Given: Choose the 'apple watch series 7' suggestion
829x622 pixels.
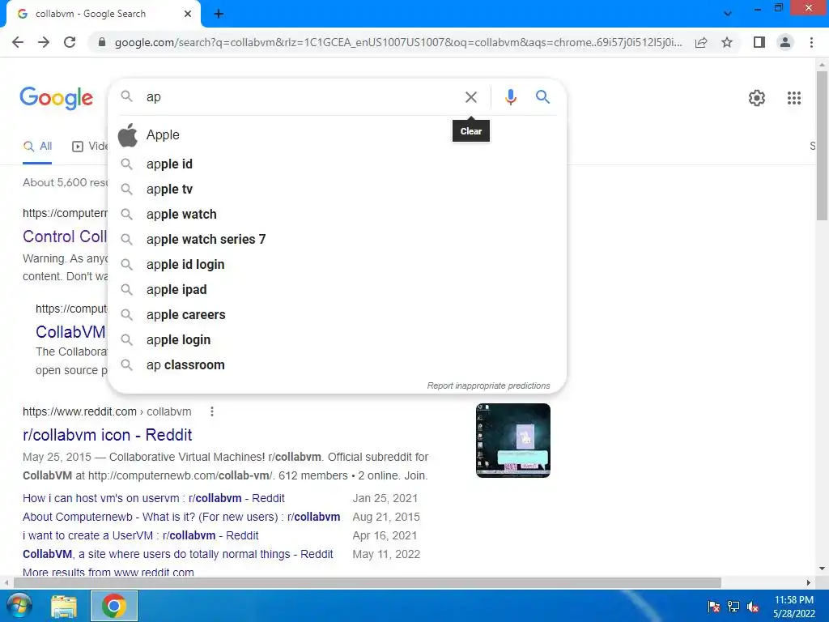Looking at the screenshot, I should 337,240.
